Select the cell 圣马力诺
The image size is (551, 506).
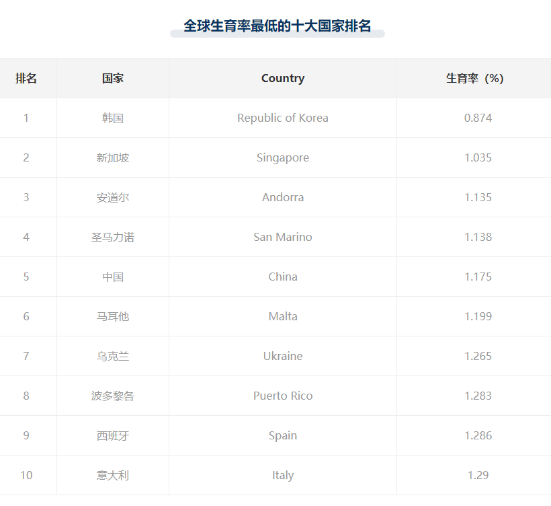(113, 237)
